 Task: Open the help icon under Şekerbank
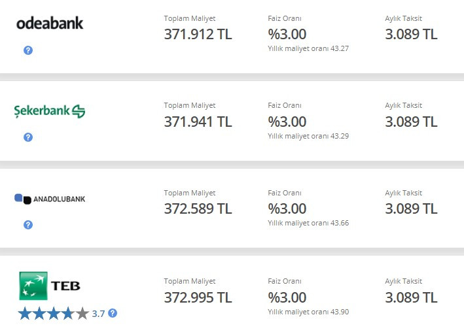click(x=28, y=137)
